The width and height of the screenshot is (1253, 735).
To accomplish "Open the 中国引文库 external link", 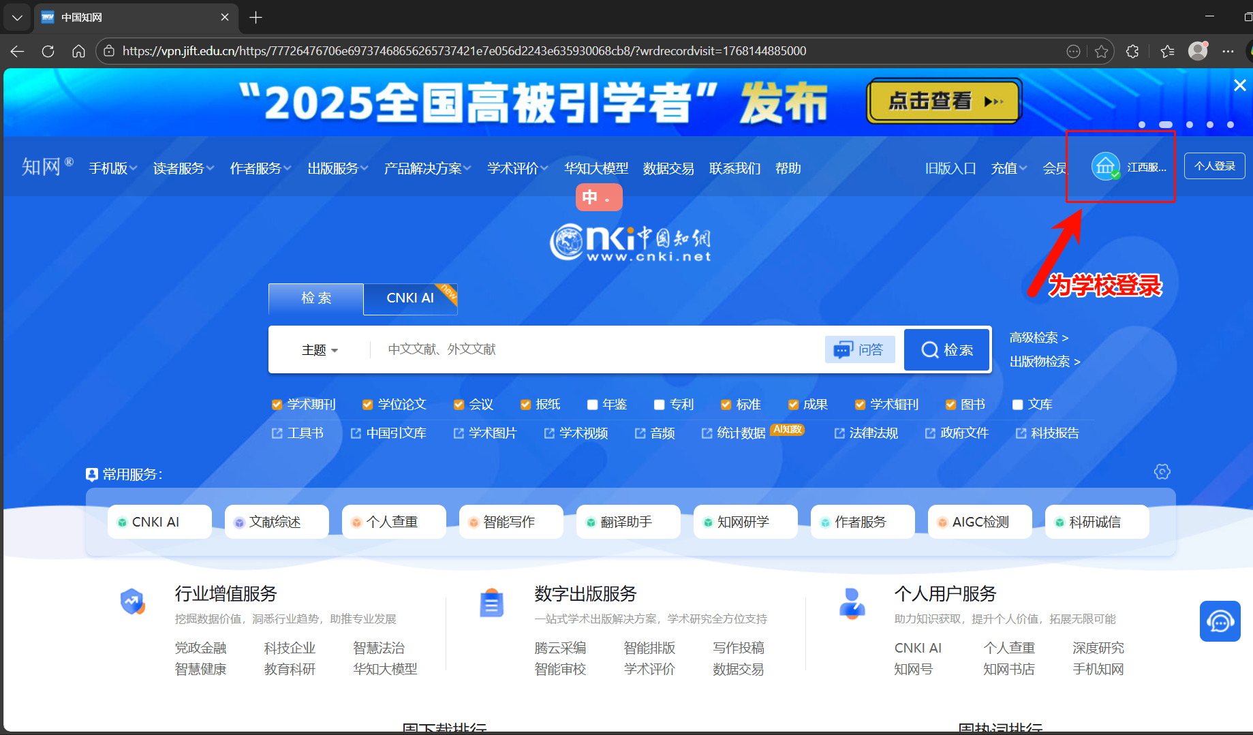I will [x=388, y=433].
